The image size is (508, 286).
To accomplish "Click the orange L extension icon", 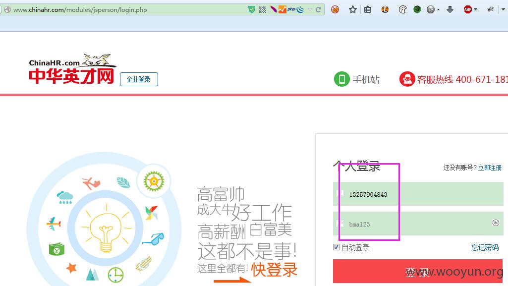I will pos(385,10).
